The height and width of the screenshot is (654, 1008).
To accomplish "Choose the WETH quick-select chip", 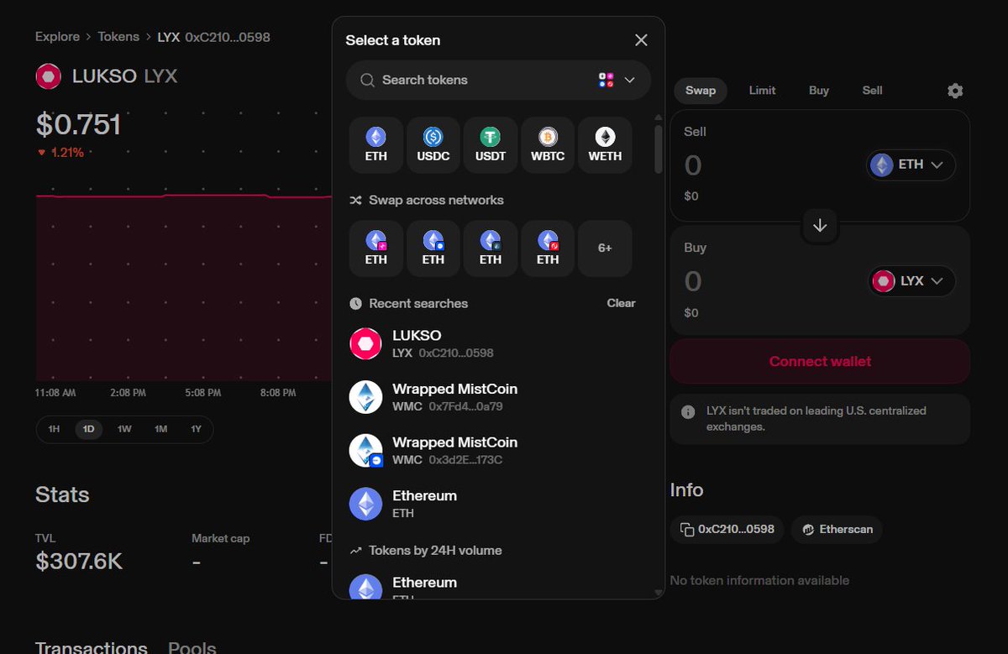I will (605, 145).
